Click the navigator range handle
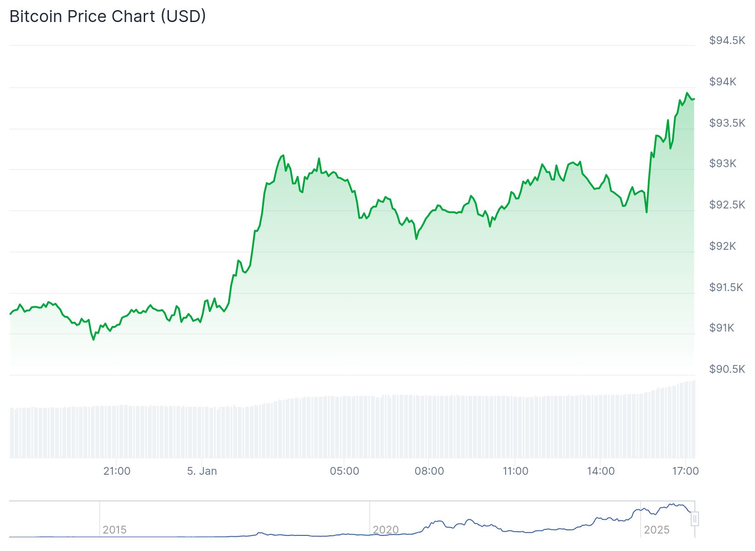 (695, 519)
